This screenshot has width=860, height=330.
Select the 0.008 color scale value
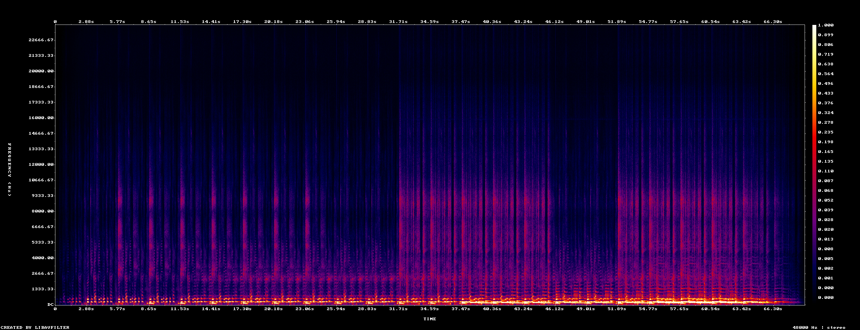826,249
